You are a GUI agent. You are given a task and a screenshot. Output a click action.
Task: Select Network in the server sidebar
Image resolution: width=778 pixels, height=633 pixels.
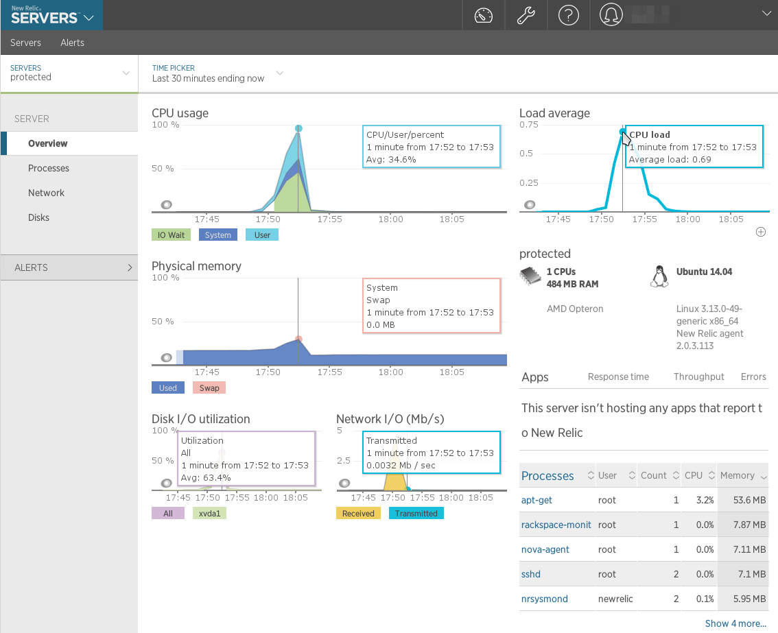pos(46,193)
